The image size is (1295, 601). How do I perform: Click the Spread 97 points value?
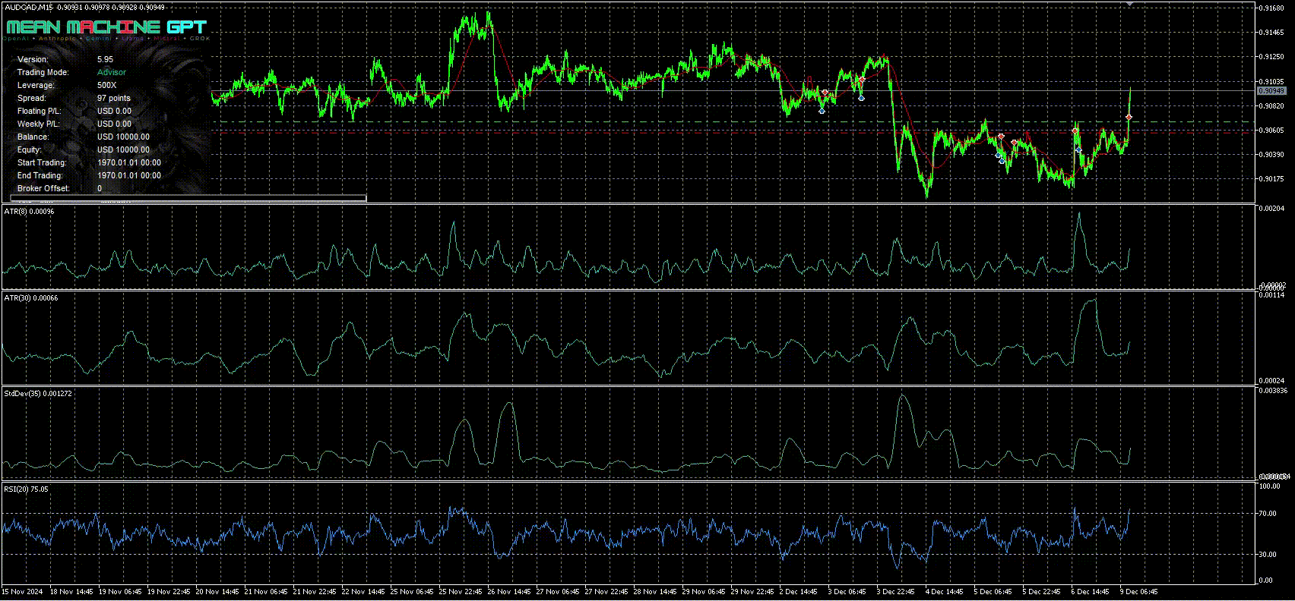click(x=114, y=98)
